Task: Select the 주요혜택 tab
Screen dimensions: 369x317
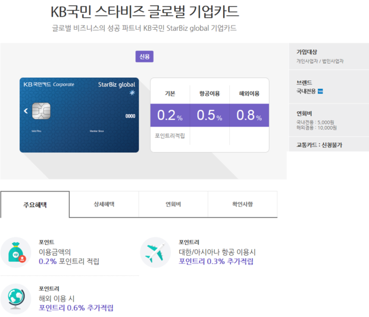Action: click(x=35, y=205)
